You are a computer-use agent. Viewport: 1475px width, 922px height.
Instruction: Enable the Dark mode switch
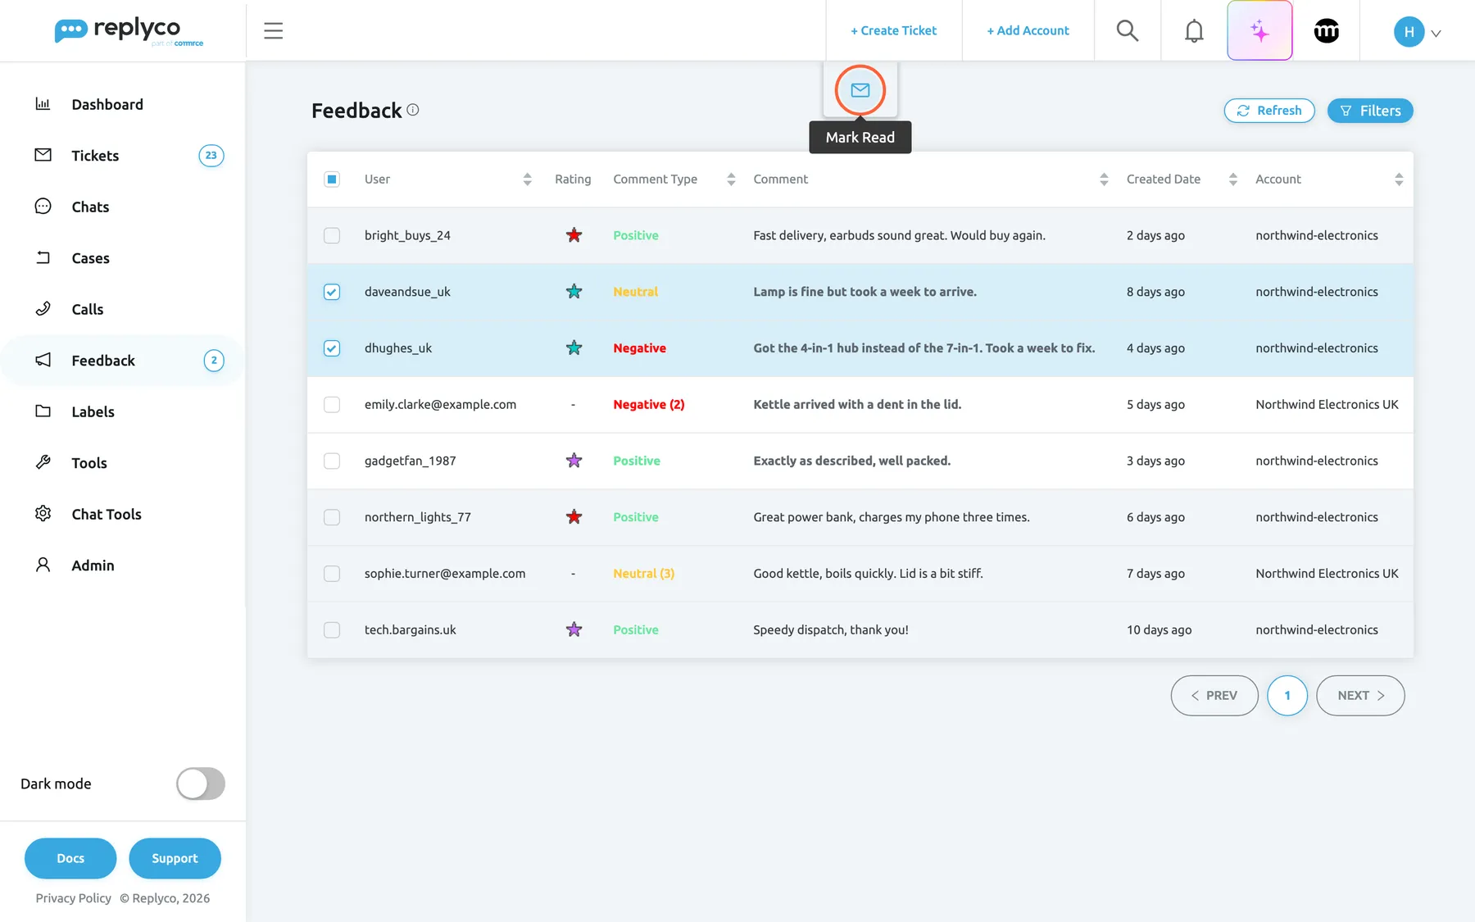point(201,783)
